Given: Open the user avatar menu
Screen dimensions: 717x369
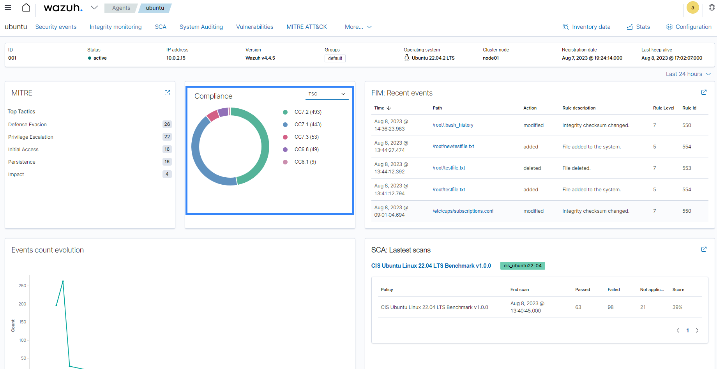Looking at the screenshot, I should pos(692,7).
